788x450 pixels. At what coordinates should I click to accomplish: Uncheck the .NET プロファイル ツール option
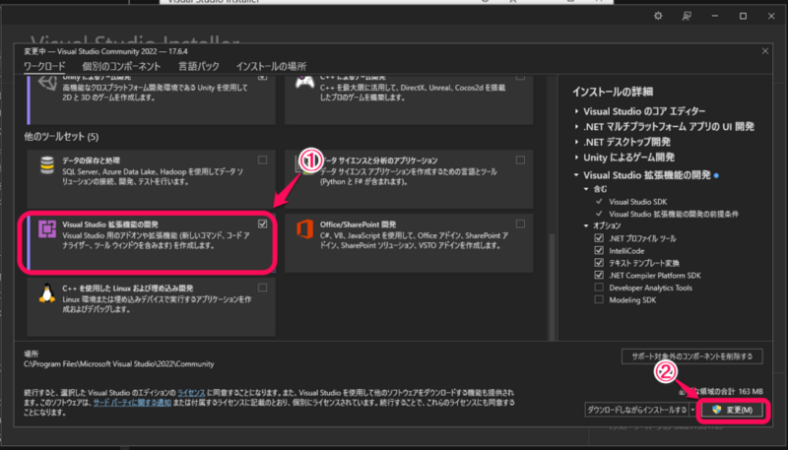pos(599,238)
